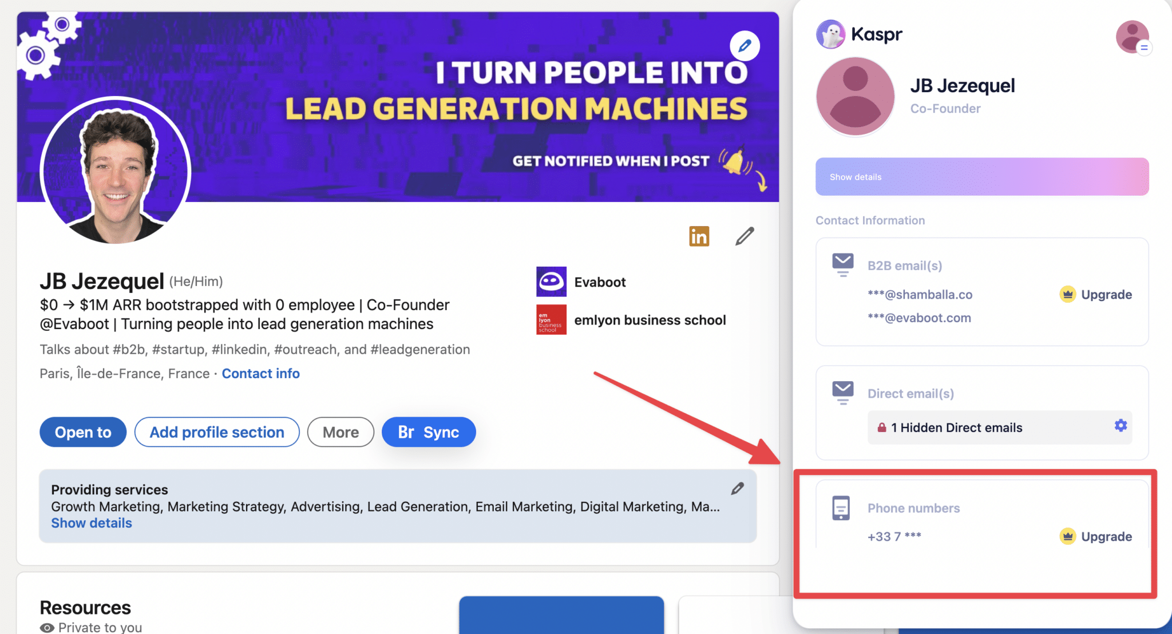Open the Kaspr account menu on the avatar

(x=1134, y=36)
